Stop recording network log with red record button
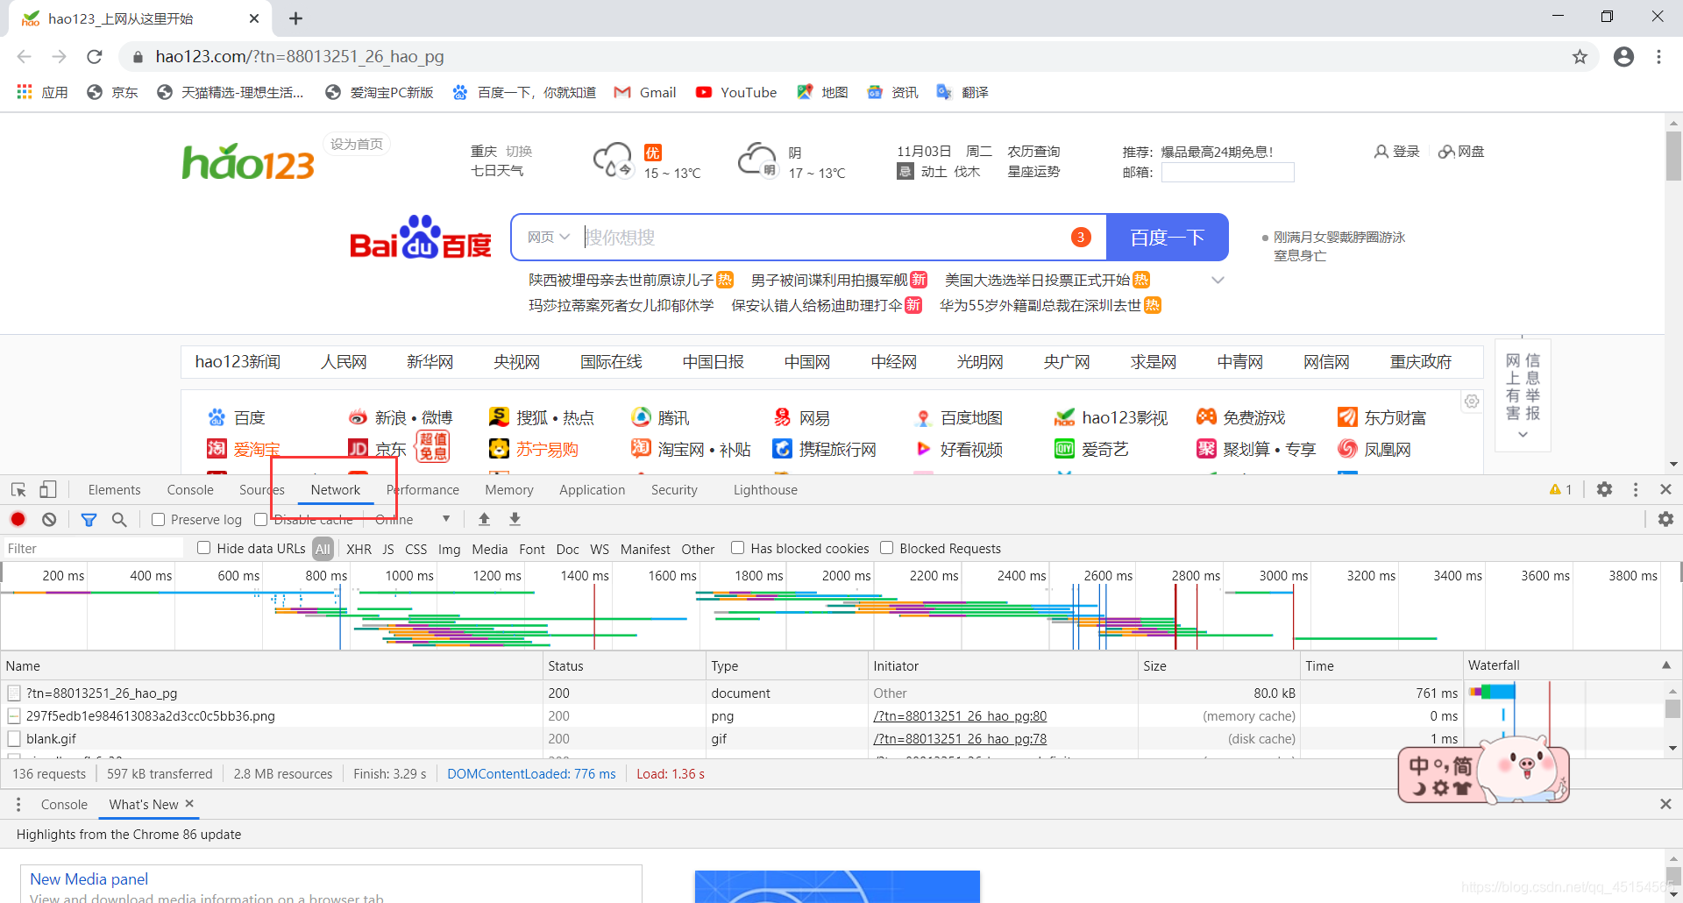Viewport: 1683px width, 903px height. [18, 519]
